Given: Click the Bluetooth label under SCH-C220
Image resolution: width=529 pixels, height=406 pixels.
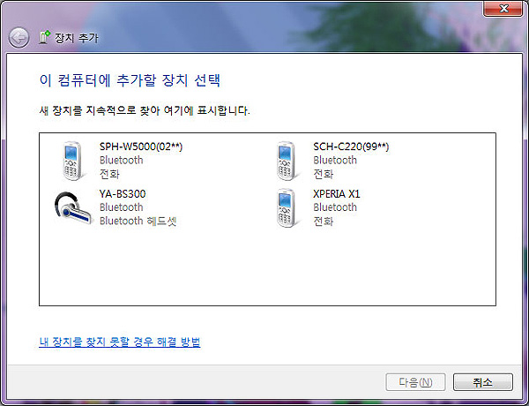Looking at the screenshot, I should tap(335, 160).
